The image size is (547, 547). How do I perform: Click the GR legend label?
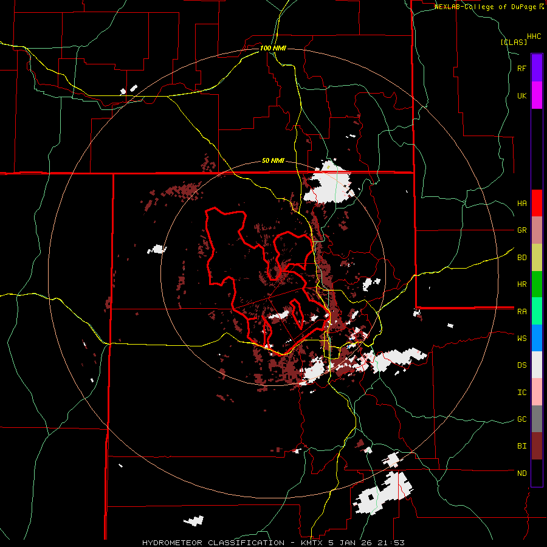[522, 230]
